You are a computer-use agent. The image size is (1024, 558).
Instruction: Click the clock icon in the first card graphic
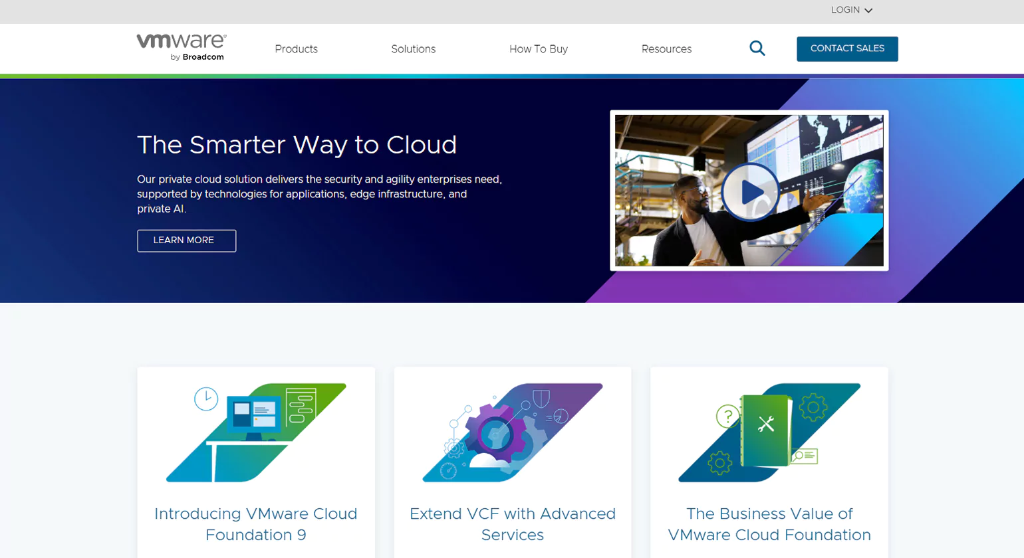[x=206, y=399]
